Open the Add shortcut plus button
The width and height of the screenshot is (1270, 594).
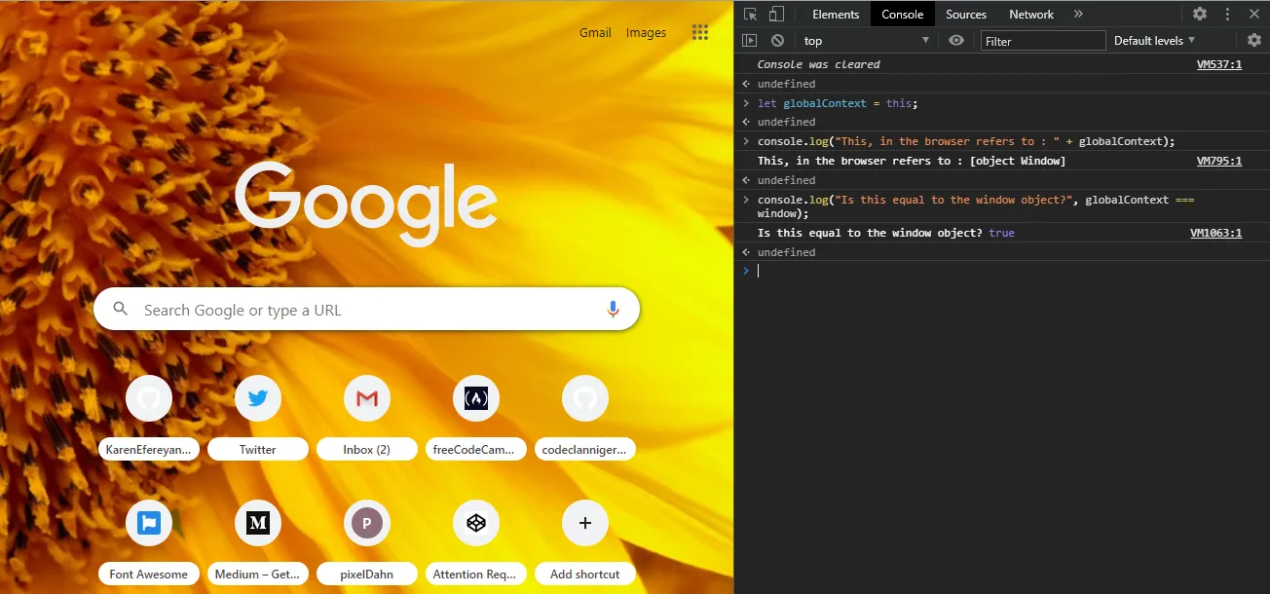tap(585, 523)
